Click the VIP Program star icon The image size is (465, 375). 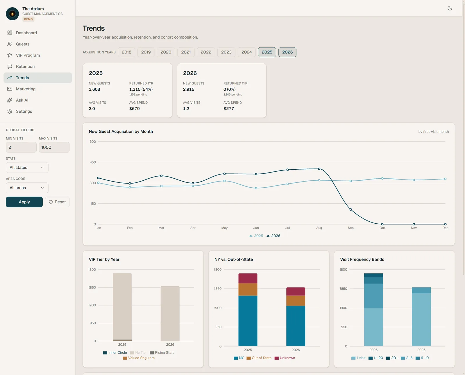[x=10, y=55]
